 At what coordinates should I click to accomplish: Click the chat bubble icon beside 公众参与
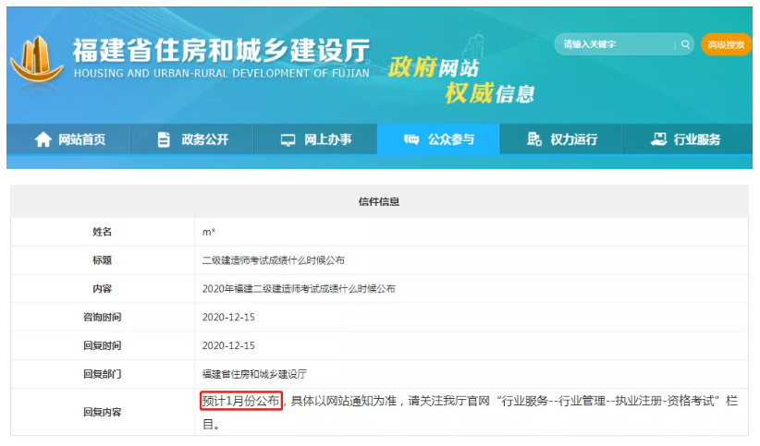[411, 139]
